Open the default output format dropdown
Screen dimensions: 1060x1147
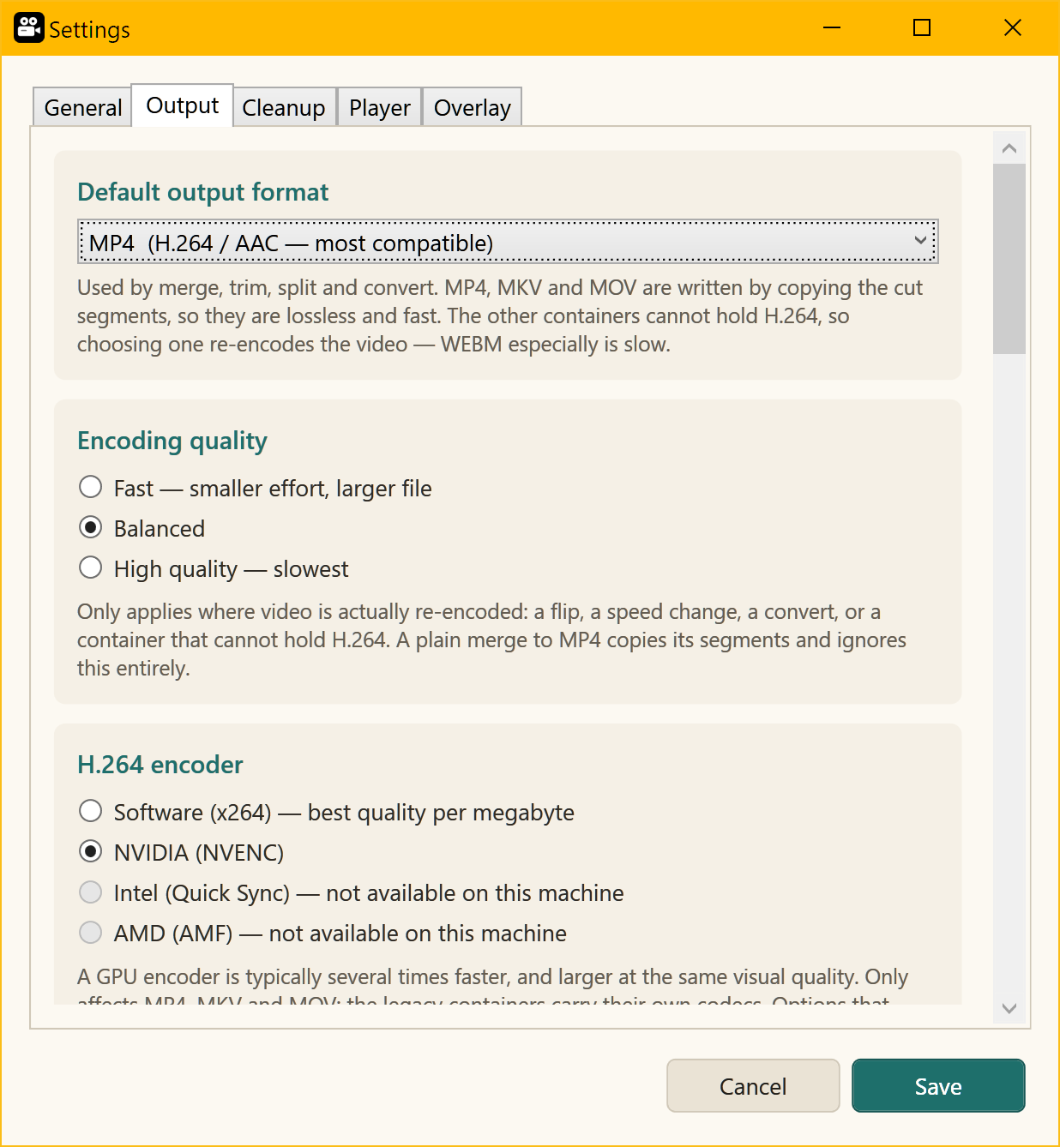tap(508, 243)
